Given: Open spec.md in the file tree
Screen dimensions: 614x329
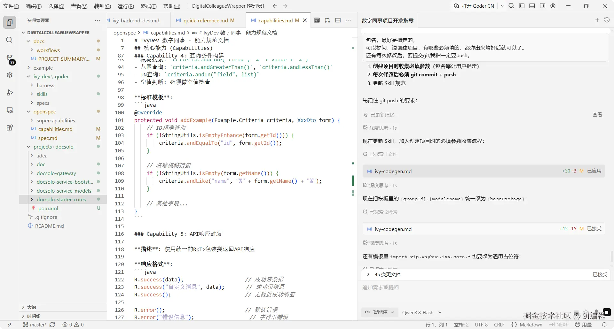Looking at the screenshot, I should coord(48,138).
